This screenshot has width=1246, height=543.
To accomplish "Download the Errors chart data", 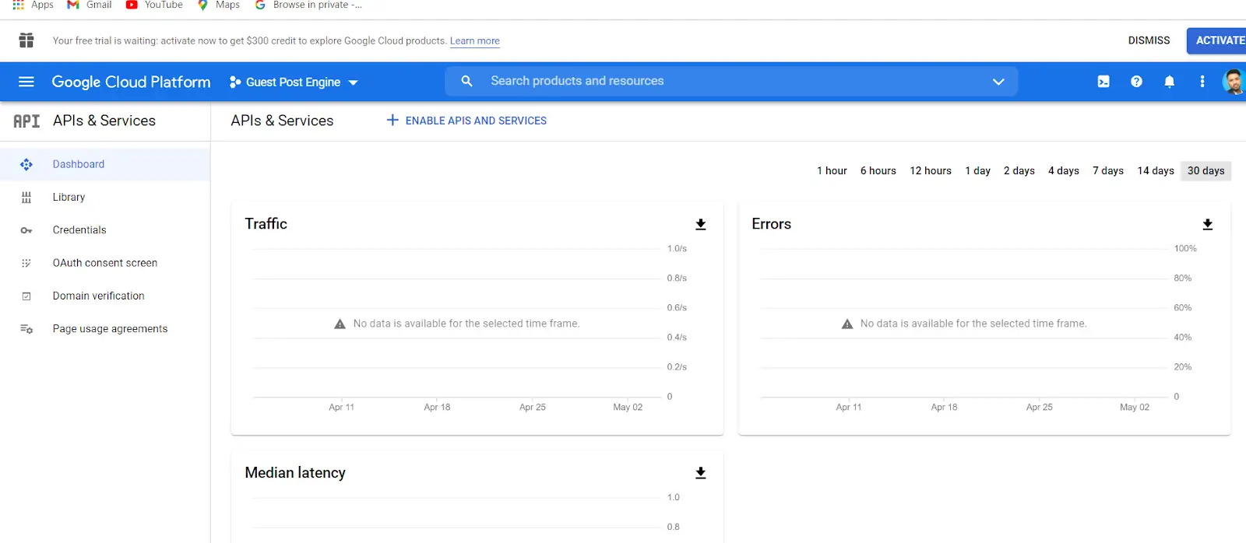I will pos(1208,224).
